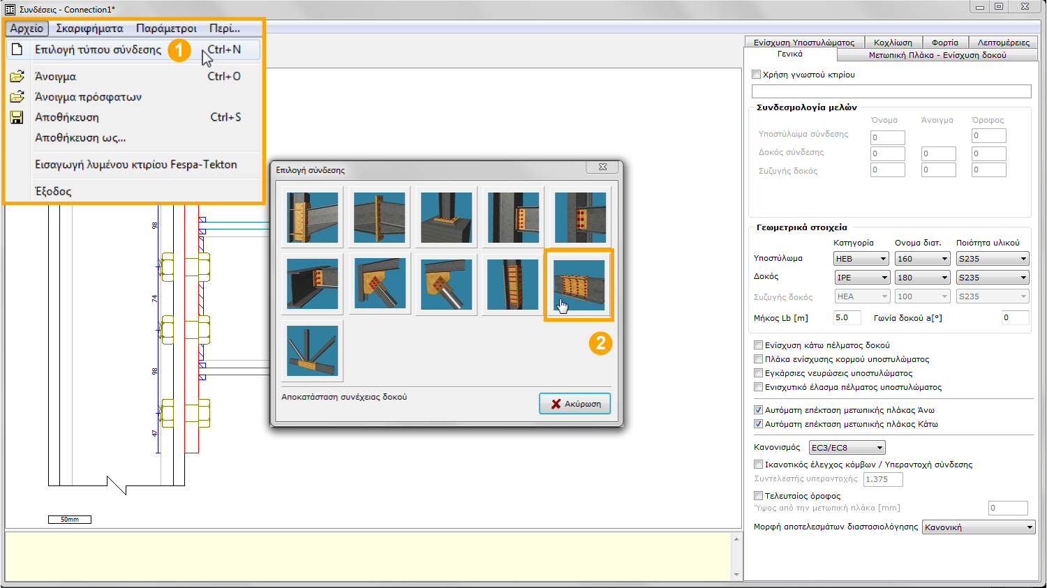Click the Μήκος Lb input field
The height and width of the screenshot is (588, 1047).
point(849,318)
